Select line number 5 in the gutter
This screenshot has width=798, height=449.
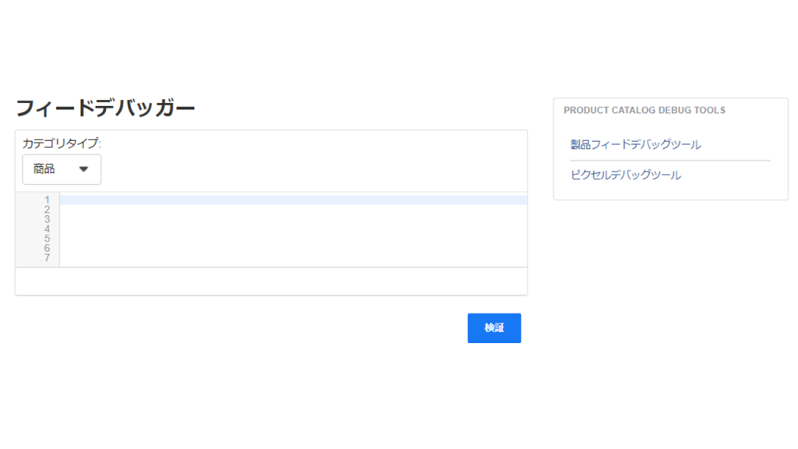(x=48, y=239)
